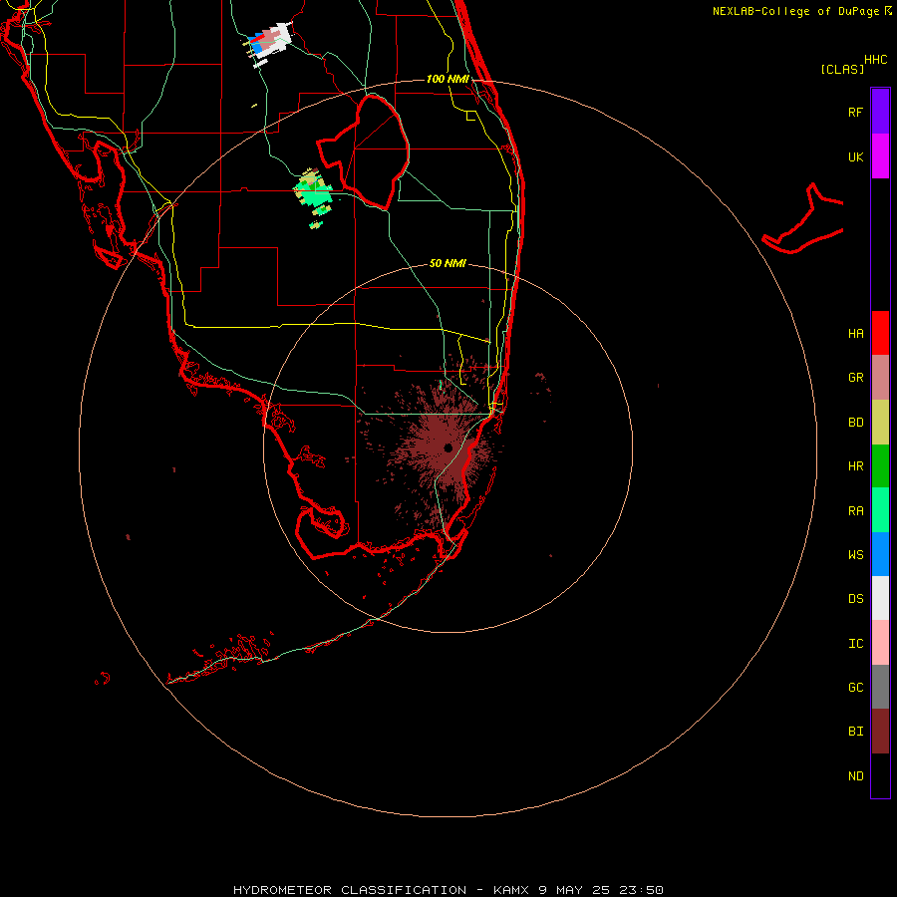Click the BI brown legend swatch

click(x=880, y=732)
